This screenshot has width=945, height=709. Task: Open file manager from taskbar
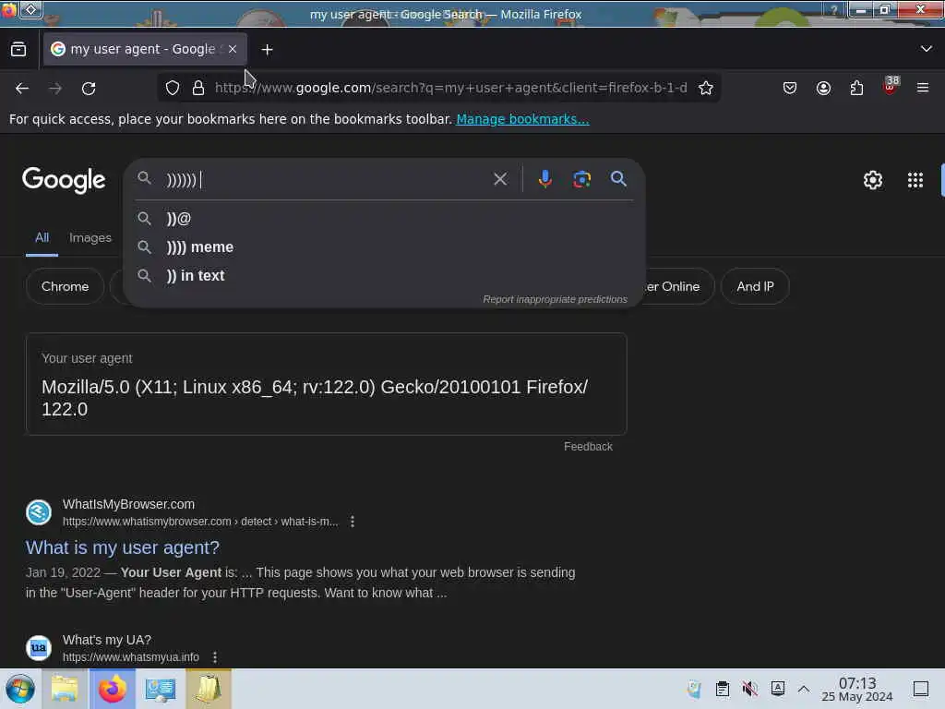click(65, 689)
